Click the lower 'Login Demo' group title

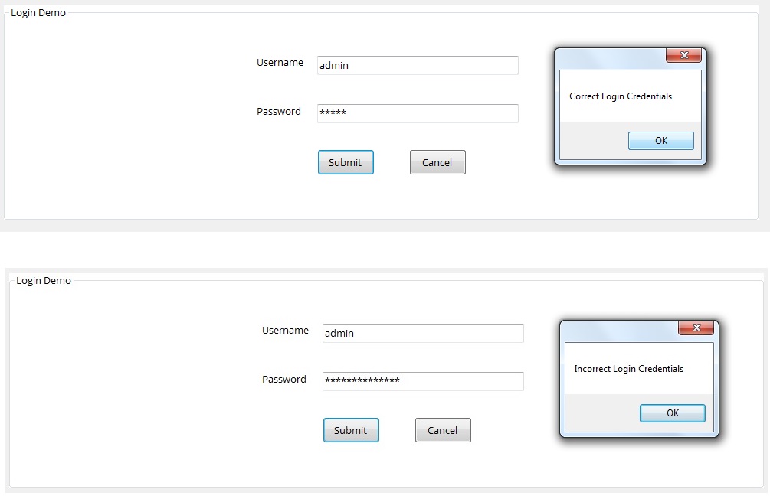(x=44, y=281)
